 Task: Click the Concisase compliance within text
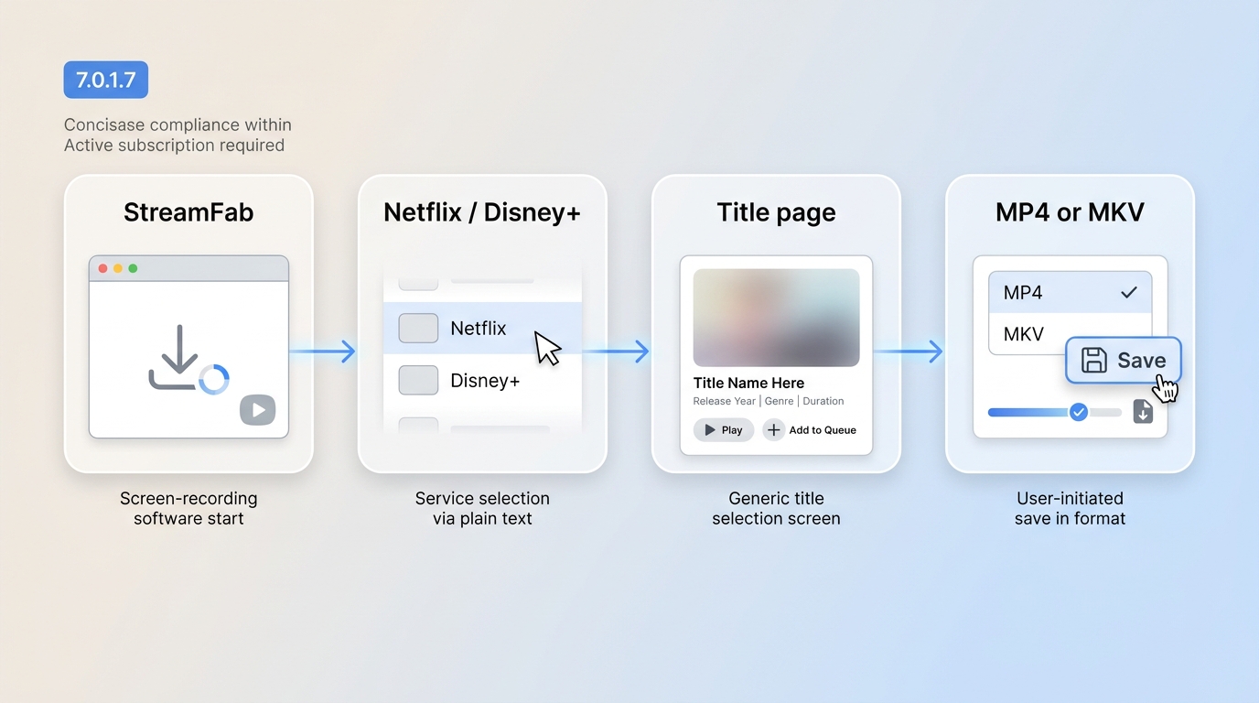click(178, 124)
